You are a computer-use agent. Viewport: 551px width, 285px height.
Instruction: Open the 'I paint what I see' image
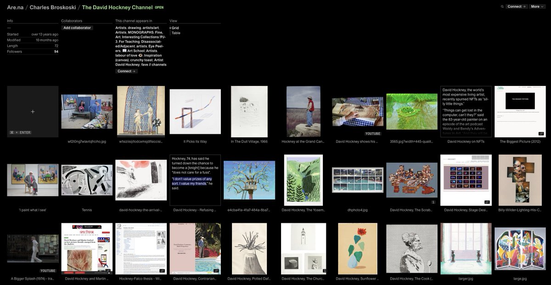pyautogui.click(x=33, y=180)
